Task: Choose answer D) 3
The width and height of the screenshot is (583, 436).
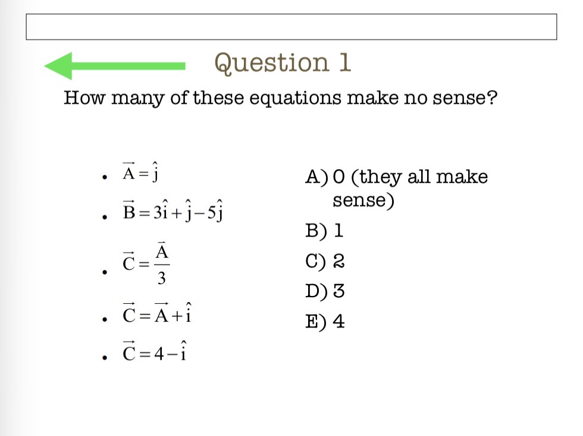Action: point(325,291)
